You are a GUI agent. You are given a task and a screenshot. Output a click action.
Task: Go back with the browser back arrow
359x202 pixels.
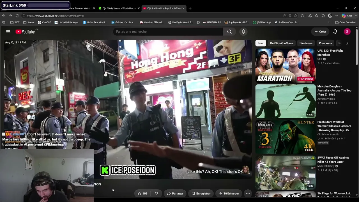tap(4, 16)
